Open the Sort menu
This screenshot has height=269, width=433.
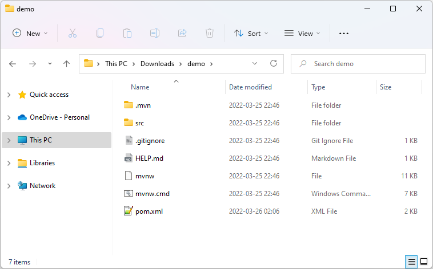pos(251,34)
